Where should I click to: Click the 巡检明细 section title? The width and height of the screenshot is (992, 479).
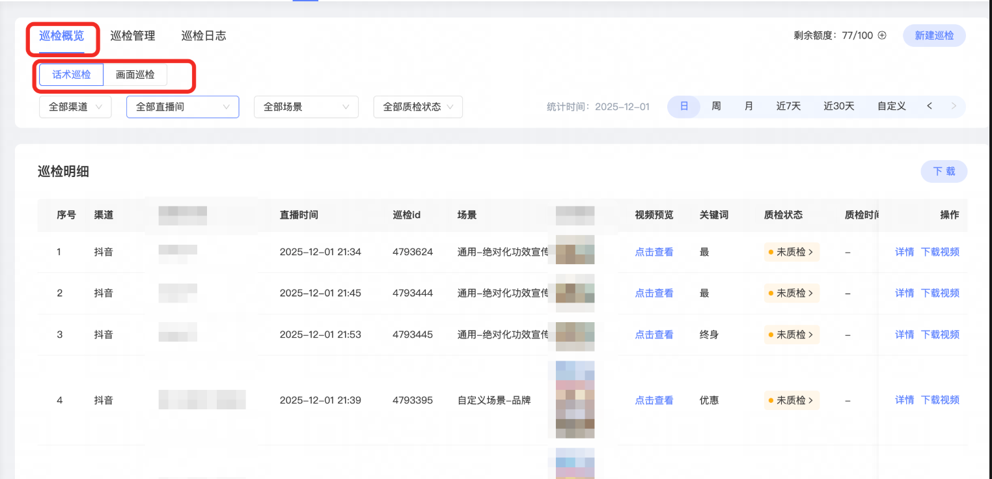point(63,172)
